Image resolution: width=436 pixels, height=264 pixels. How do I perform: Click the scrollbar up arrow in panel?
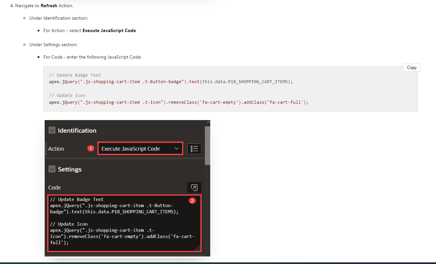coord(207,123)
